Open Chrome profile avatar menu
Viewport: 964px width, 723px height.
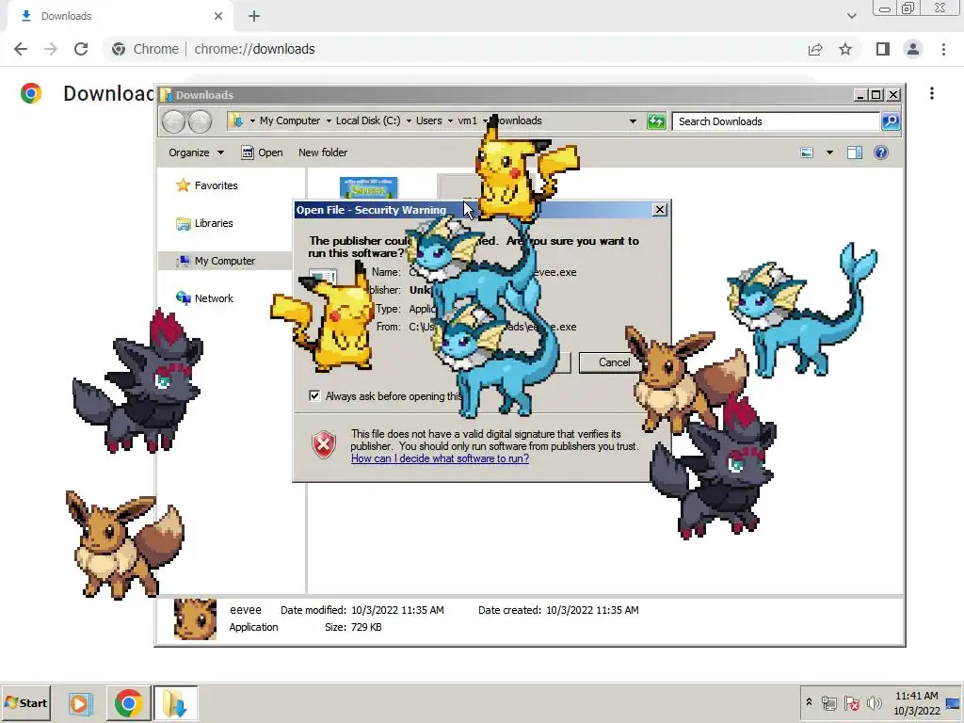(913, 49)
